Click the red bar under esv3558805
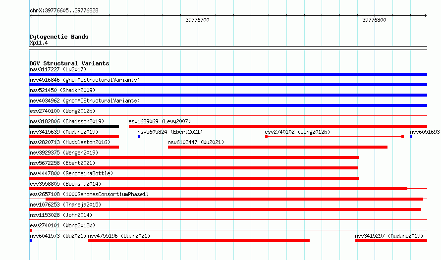 pos(218,189)
